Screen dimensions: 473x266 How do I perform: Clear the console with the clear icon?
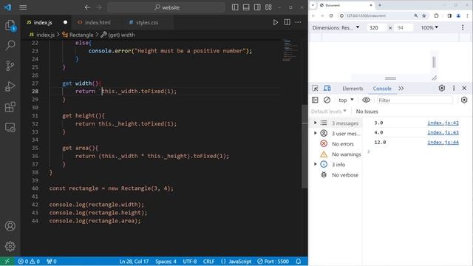[x=327, y=100]
